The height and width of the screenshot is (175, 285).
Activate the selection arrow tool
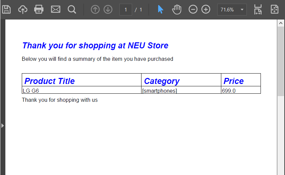(161, 9)
